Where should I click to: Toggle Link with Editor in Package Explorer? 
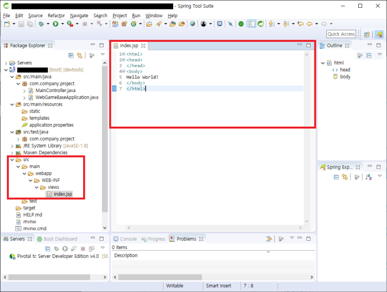[79, 55]
